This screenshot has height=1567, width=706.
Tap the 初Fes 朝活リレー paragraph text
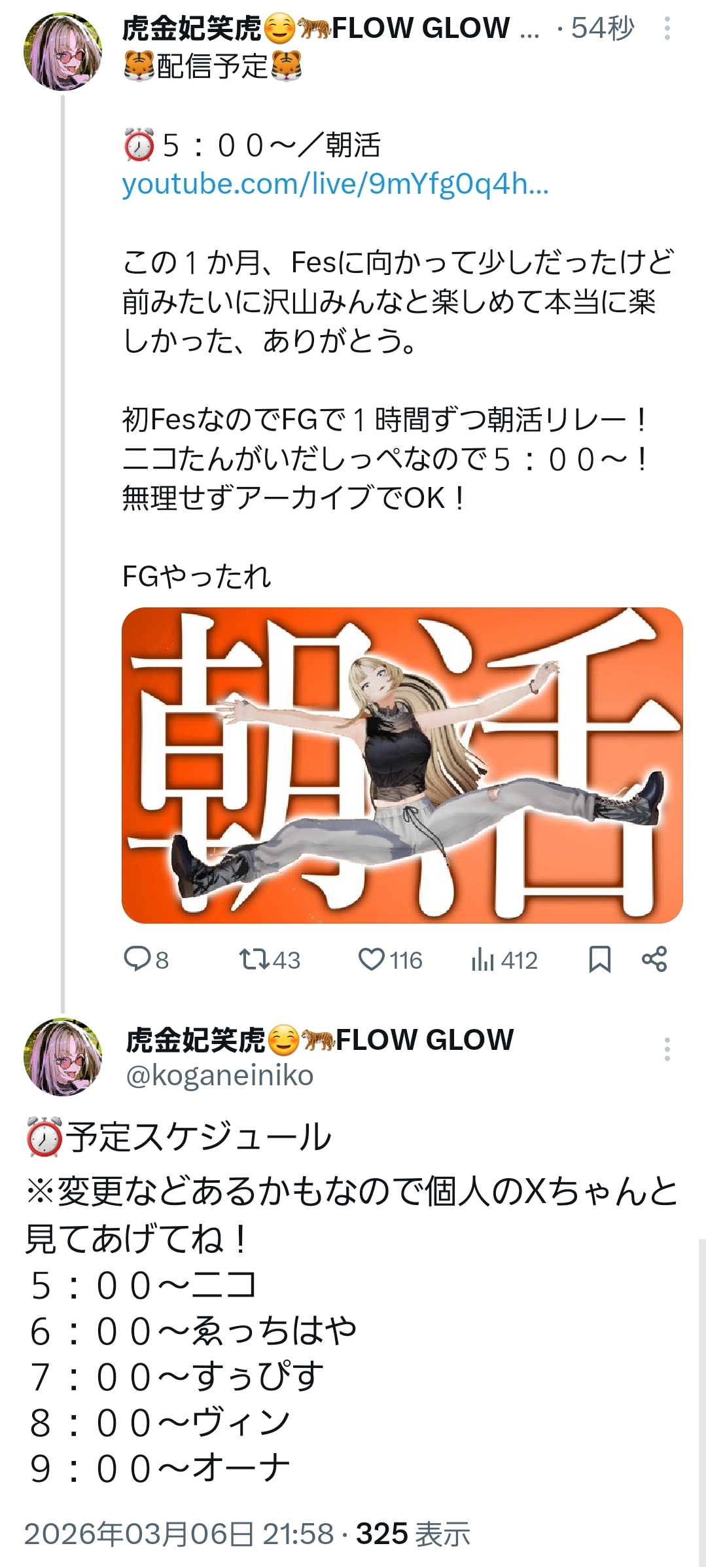[385, 458]
